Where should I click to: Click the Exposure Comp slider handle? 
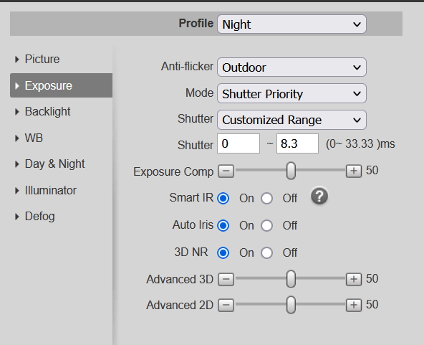tap(291, 171)
